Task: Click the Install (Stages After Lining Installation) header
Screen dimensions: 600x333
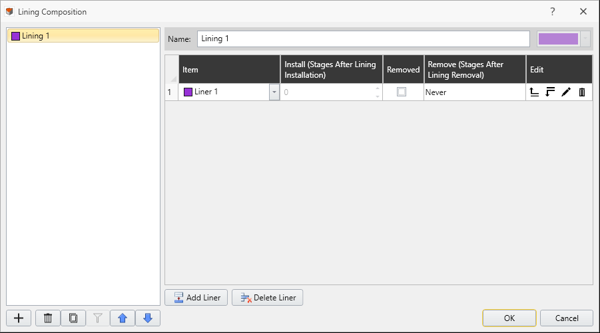Action: tap(332, 70)
